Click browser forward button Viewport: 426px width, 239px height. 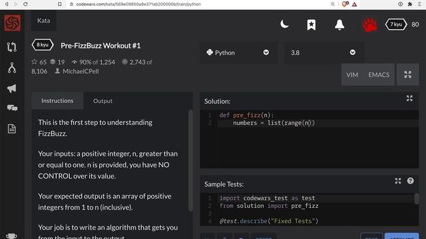[x=15, y=4]
